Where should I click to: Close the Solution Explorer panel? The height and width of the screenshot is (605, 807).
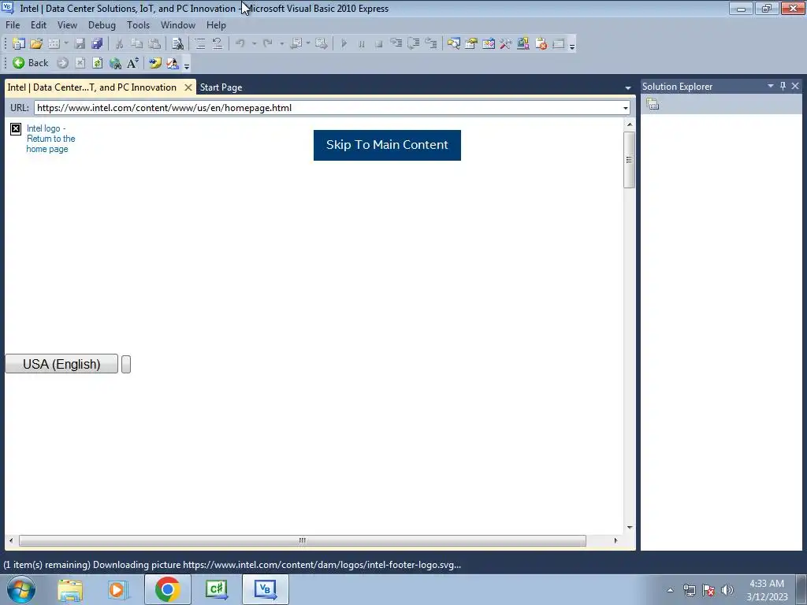coord(795,87)
